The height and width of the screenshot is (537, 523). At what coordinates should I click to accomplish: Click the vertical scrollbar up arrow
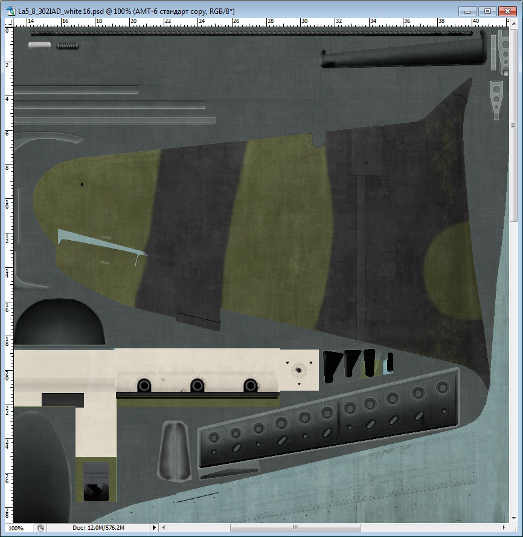(513, 22)
